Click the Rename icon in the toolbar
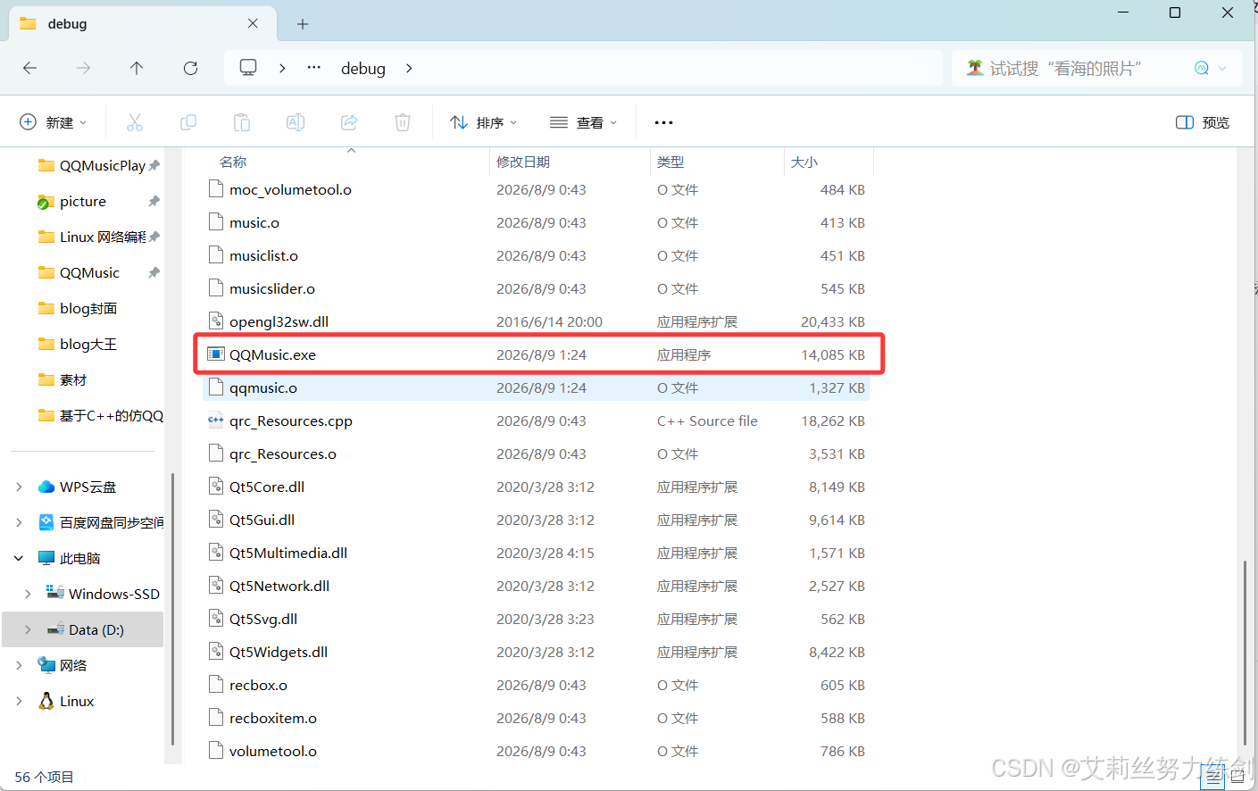 pyautogui.click(x=296, y=122)
